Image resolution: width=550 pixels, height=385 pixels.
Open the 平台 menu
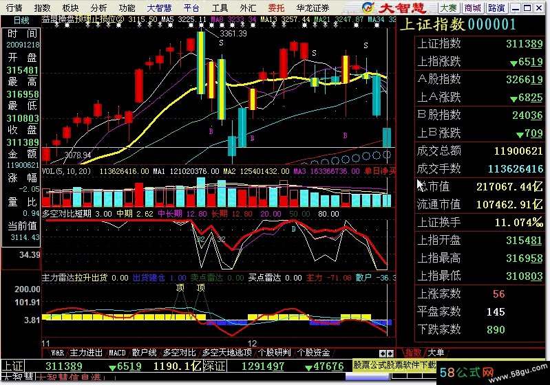point(191,8)
